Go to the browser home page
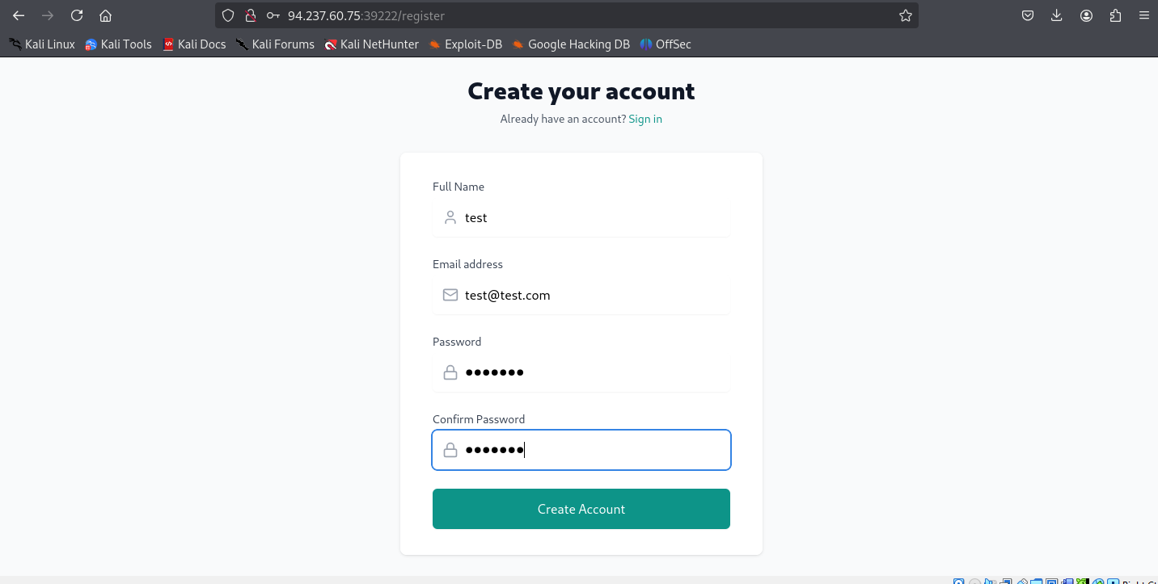 (x=105, y=15)
